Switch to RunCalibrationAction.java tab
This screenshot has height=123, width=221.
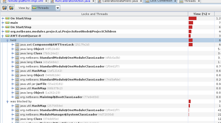72,1
